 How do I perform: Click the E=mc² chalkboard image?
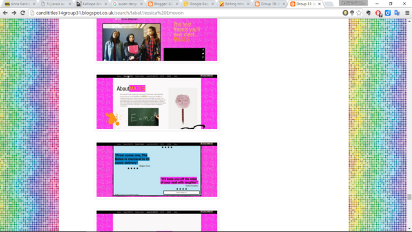(144, 117)
